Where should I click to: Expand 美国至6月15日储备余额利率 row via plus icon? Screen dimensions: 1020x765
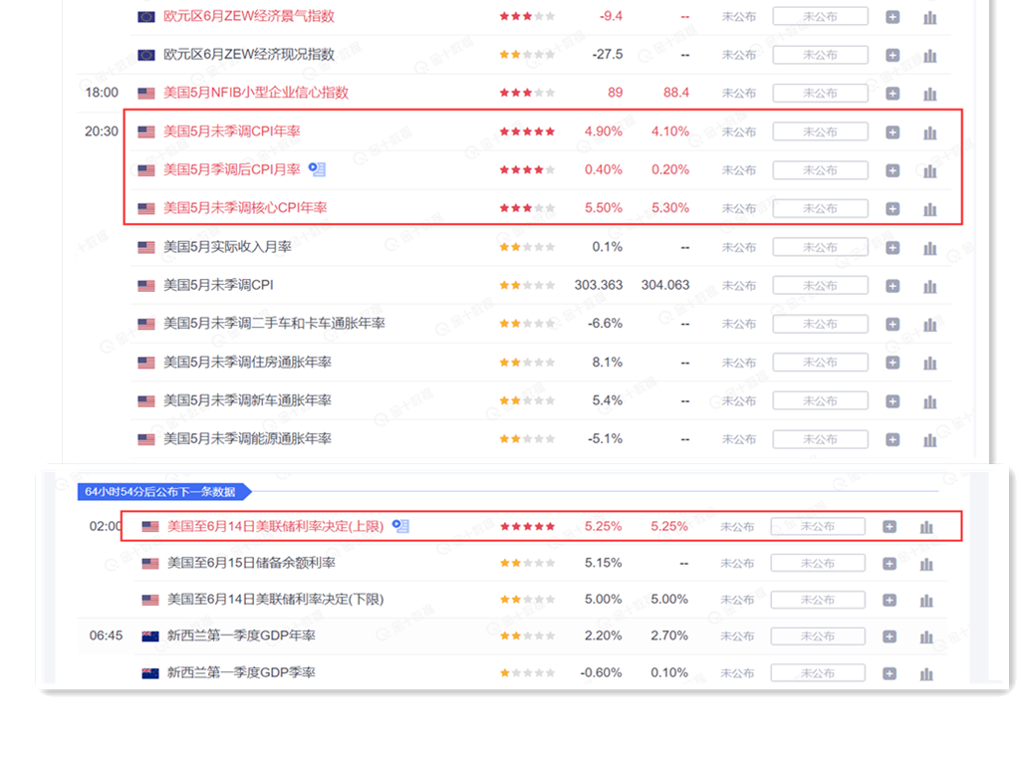[890, 564]
